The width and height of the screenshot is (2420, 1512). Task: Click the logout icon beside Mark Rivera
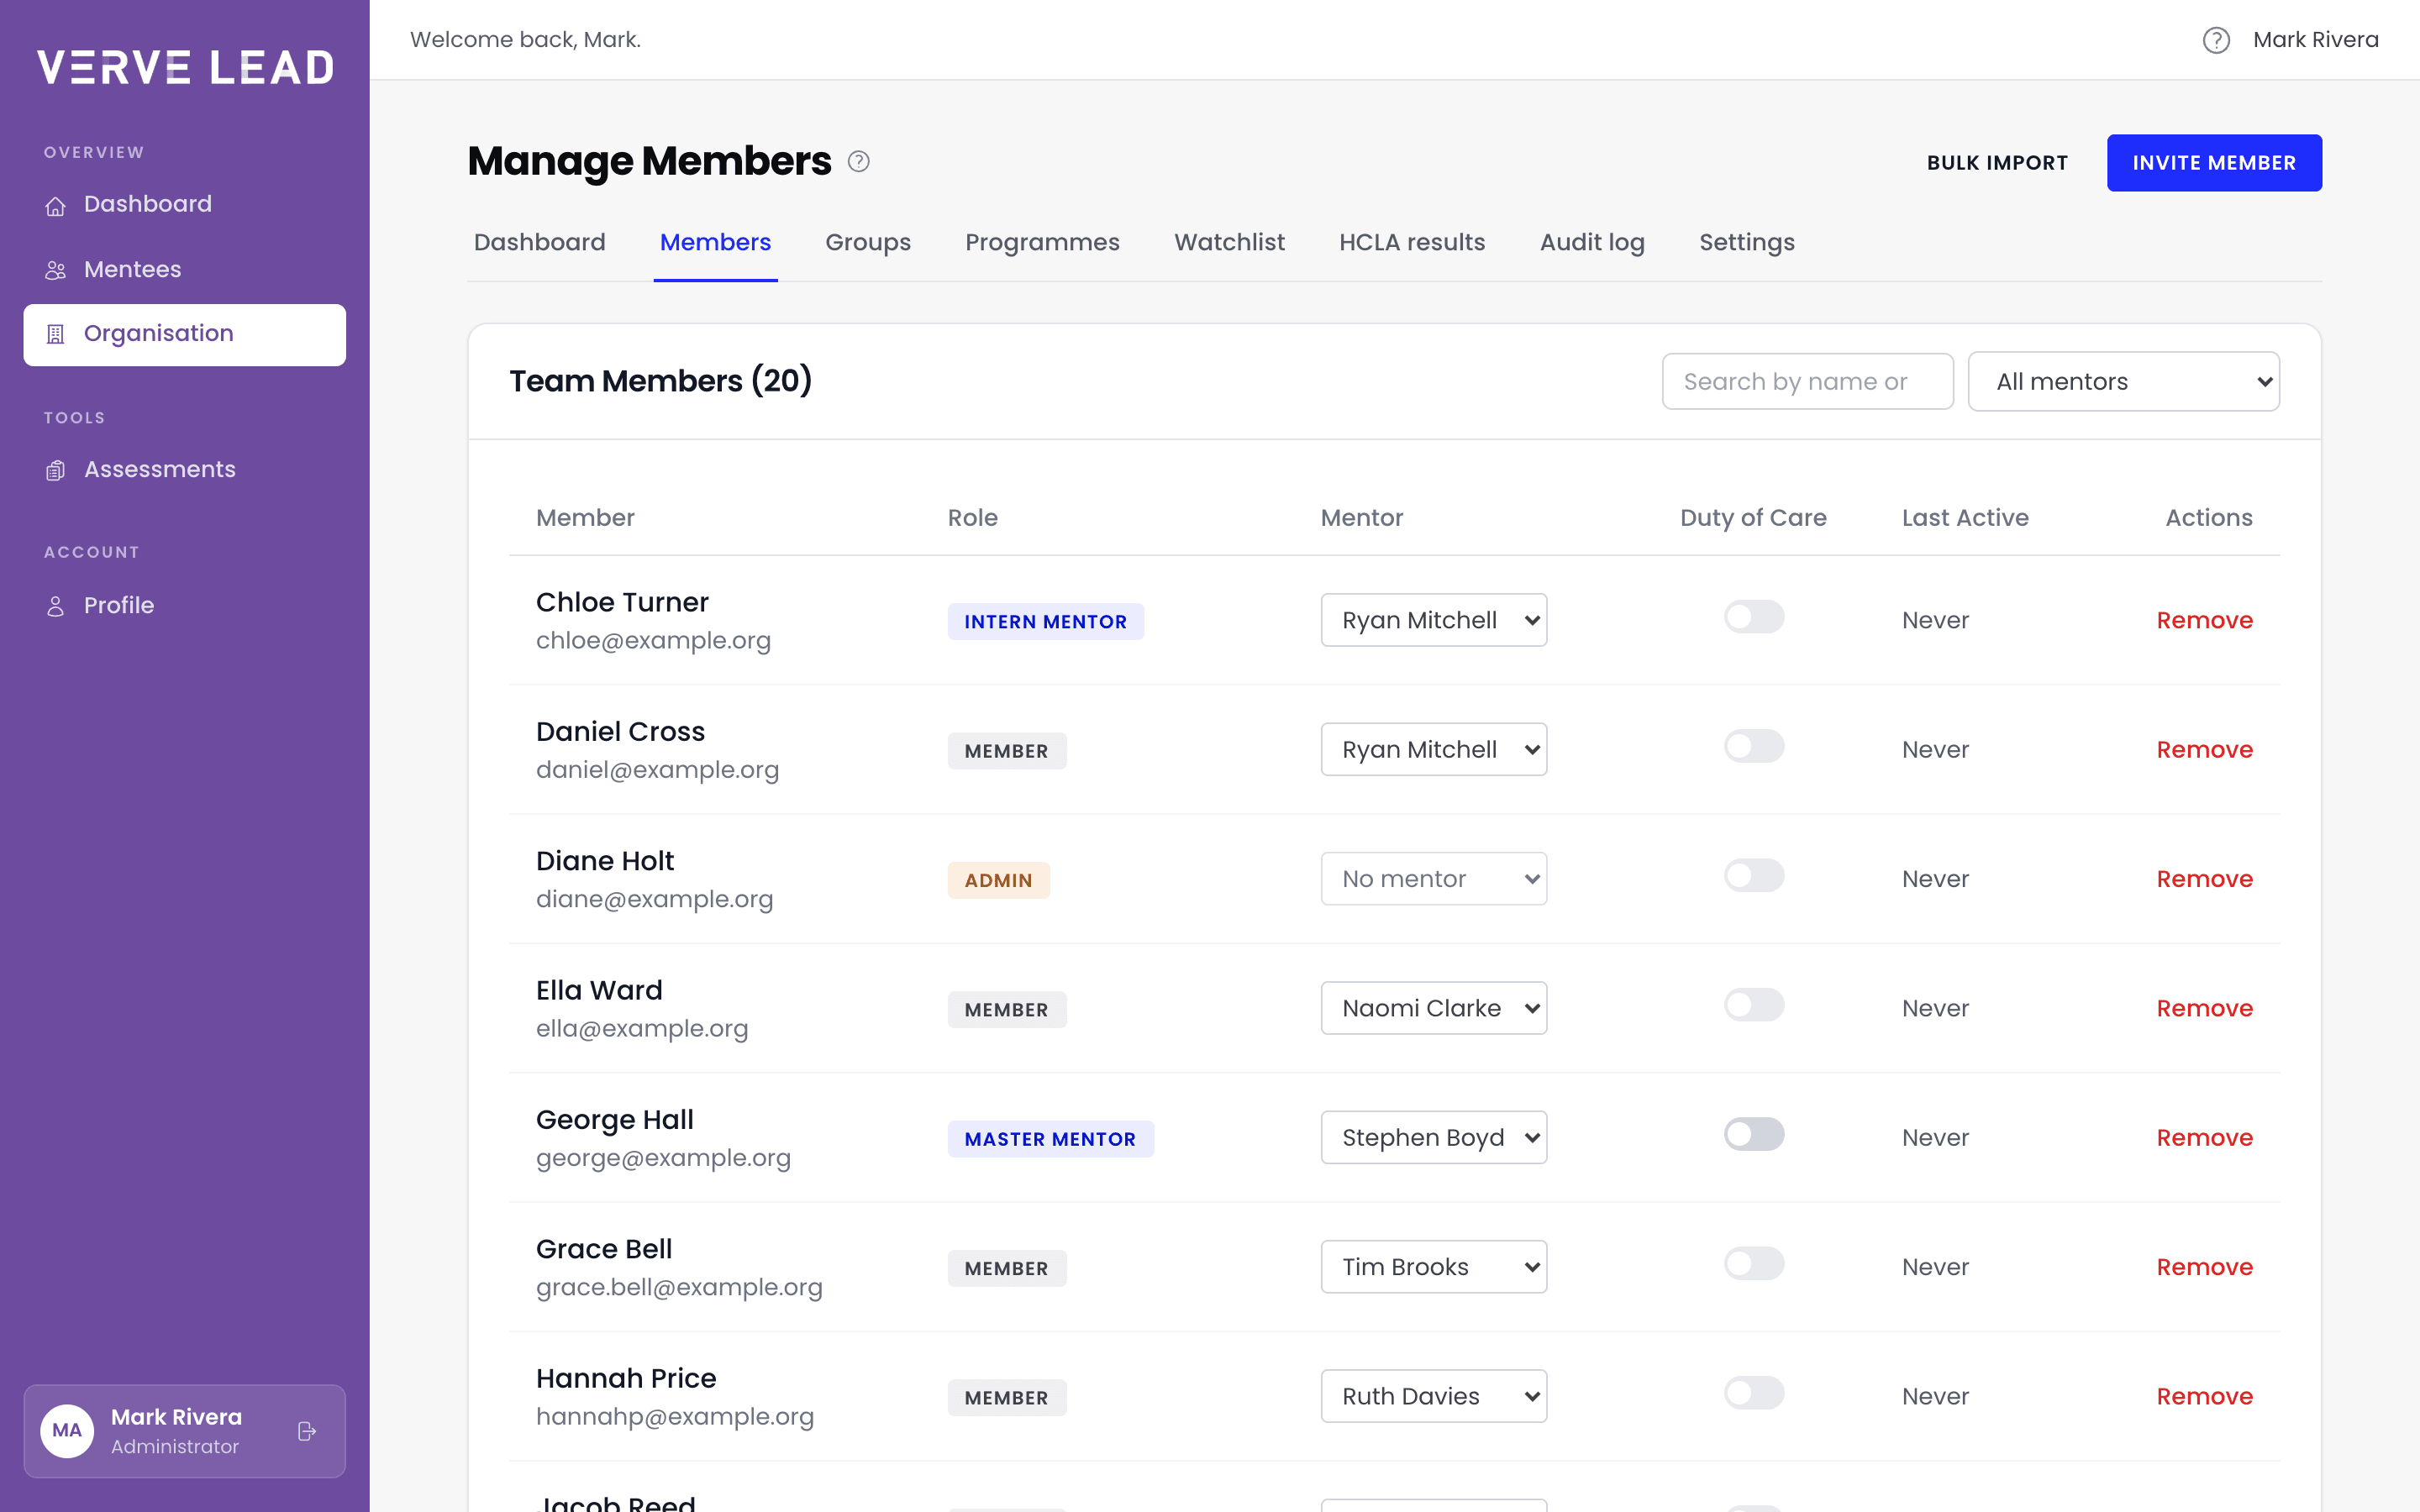point(307,1431)
